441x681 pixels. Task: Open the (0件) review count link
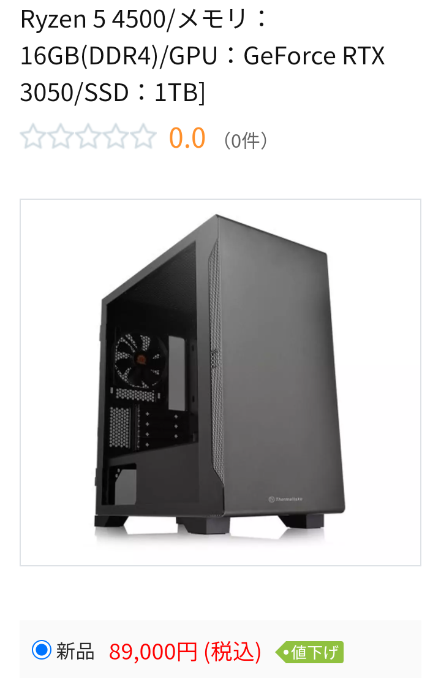click(x=245, y=140)
